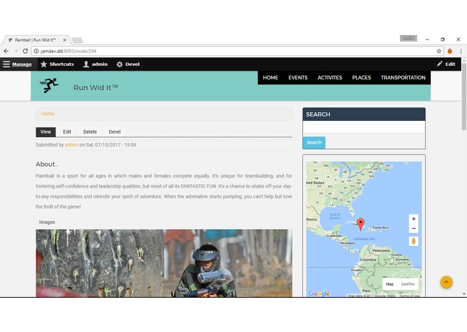Screen dimensions: 467x332
Task: Click the SEARCH block heading
Action: 318,115
